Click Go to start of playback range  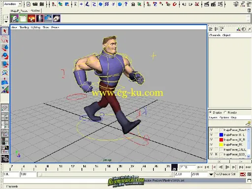pos(200,167)
